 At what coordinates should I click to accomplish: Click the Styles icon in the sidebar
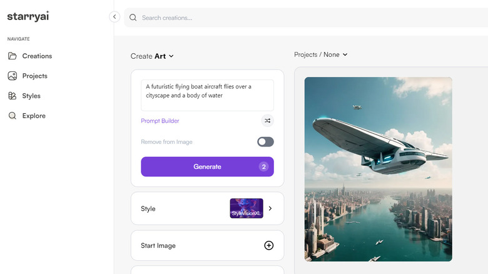[12, 96]
